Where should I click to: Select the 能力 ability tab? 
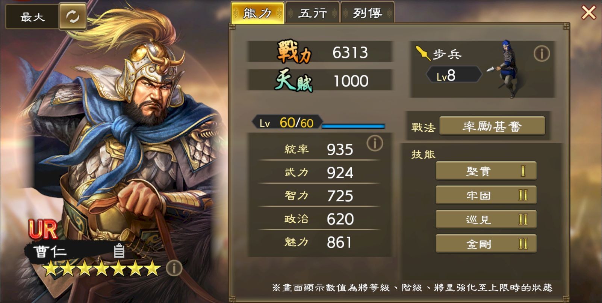[x=257, y=13]
